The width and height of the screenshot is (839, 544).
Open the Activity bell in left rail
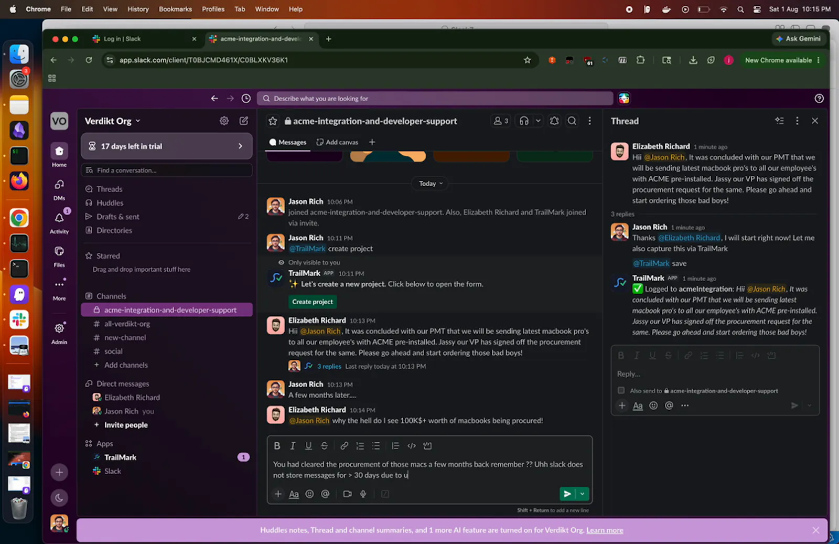[59, 222]
